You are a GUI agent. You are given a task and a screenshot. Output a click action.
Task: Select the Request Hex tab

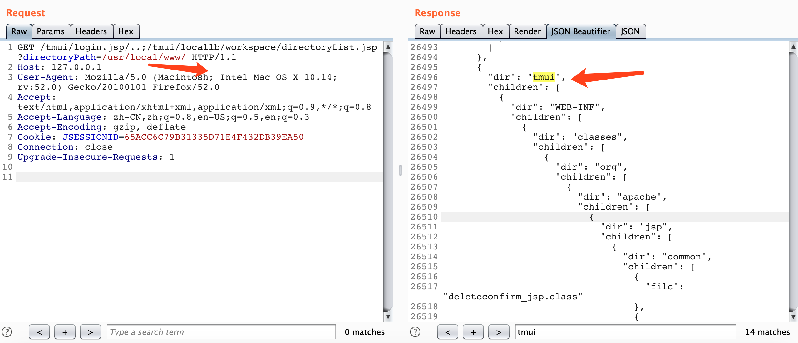(x=126, y=31)
